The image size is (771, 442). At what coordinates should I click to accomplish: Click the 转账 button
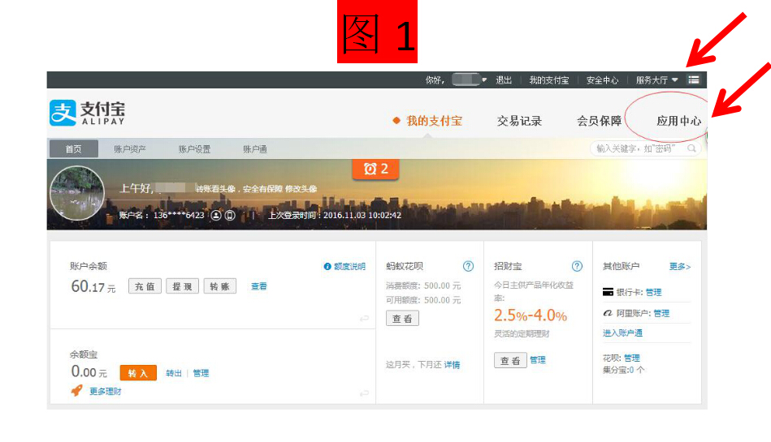(x=220, y=286)
